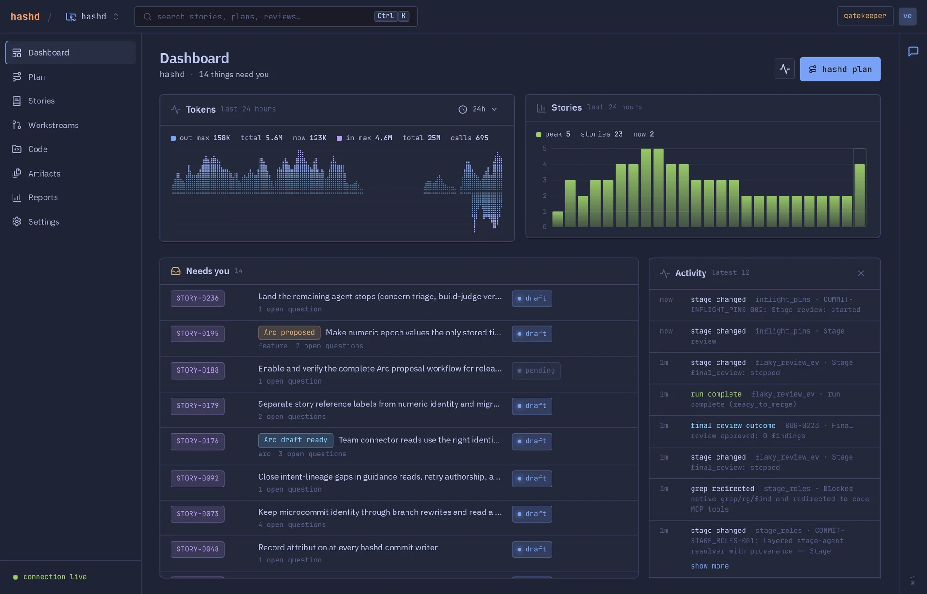Click the Tokens pulse icon

click(176, 109)
